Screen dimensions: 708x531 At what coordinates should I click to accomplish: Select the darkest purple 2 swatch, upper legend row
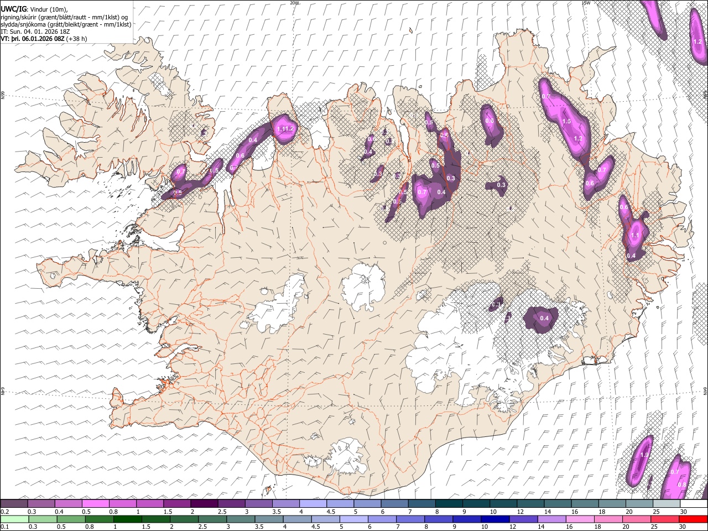(204, 503)
